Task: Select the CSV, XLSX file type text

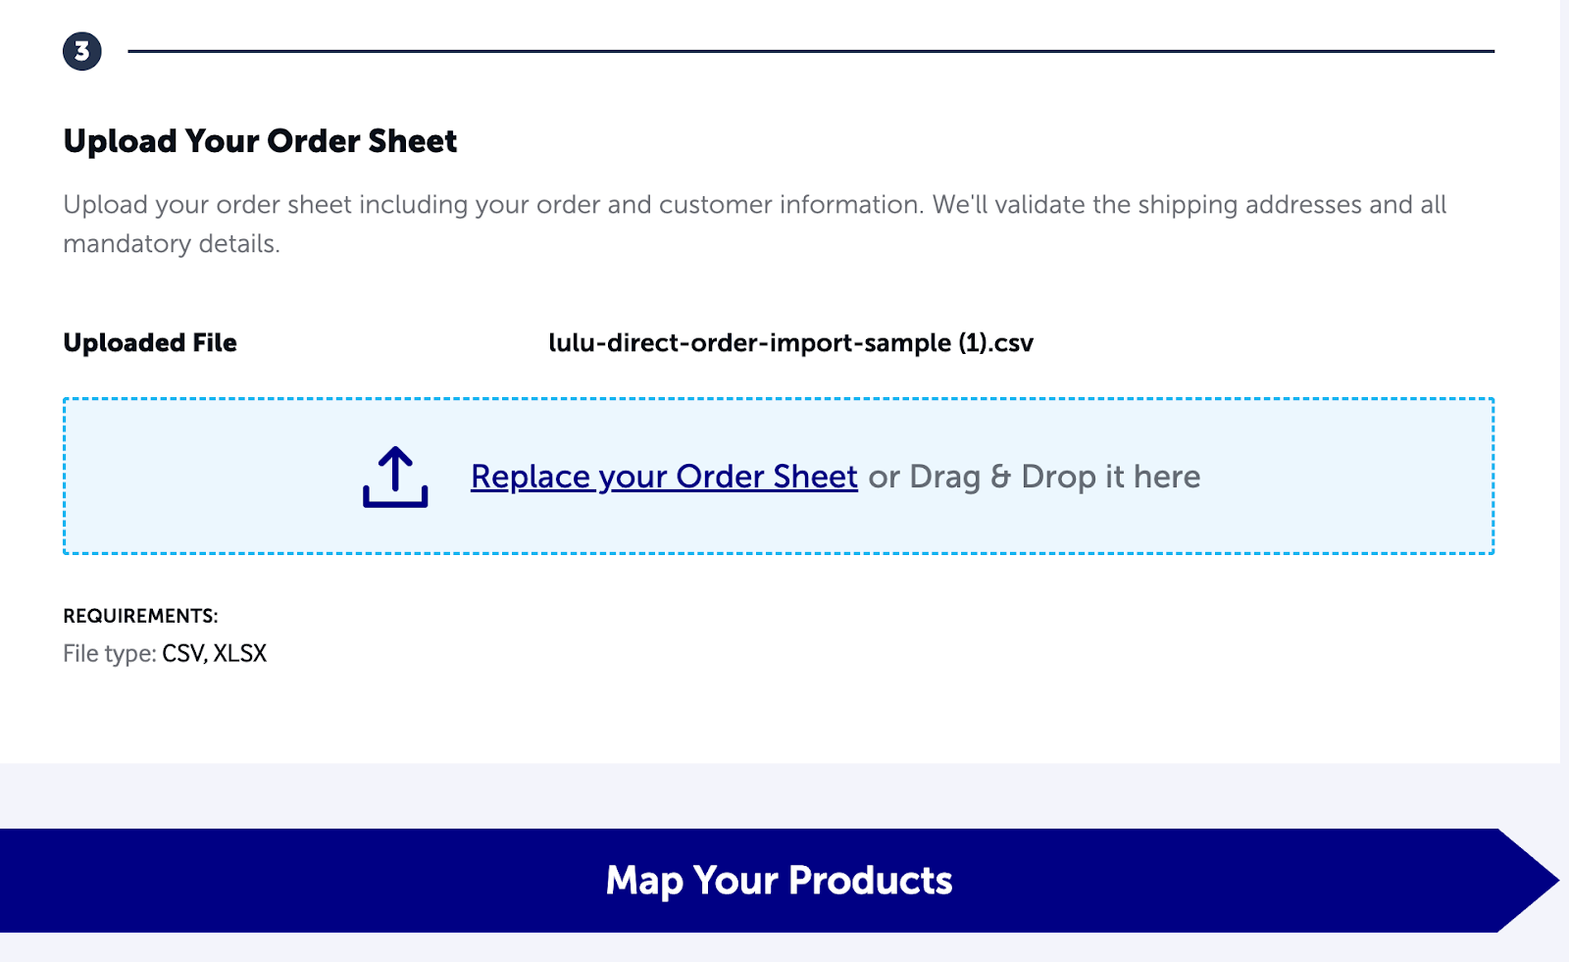Action: (215, 652)
